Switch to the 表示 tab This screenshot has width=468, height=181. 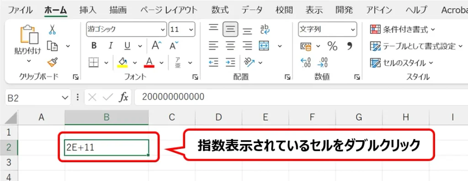(x=314, y=10)
